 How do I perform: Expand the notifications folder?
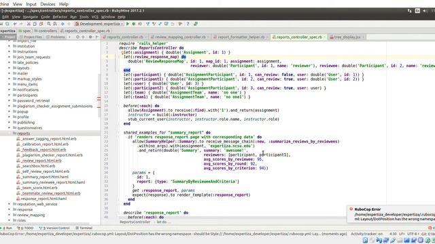click(9, 89)
